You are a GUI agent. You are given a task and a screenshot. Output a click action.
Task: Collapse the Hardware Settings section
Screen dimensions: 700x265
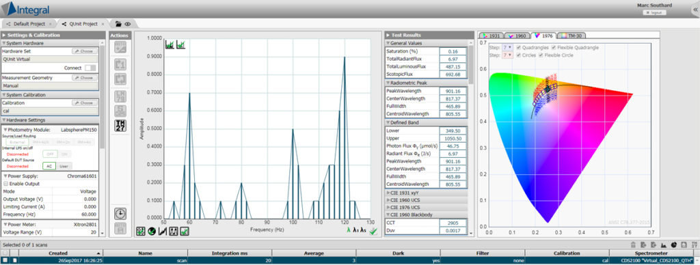[4, 120]
